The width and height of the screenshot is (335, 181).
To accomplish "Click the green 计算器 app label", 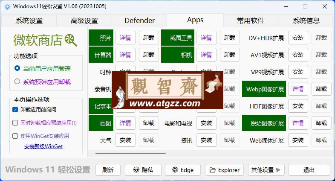I will tap(101, 55).
